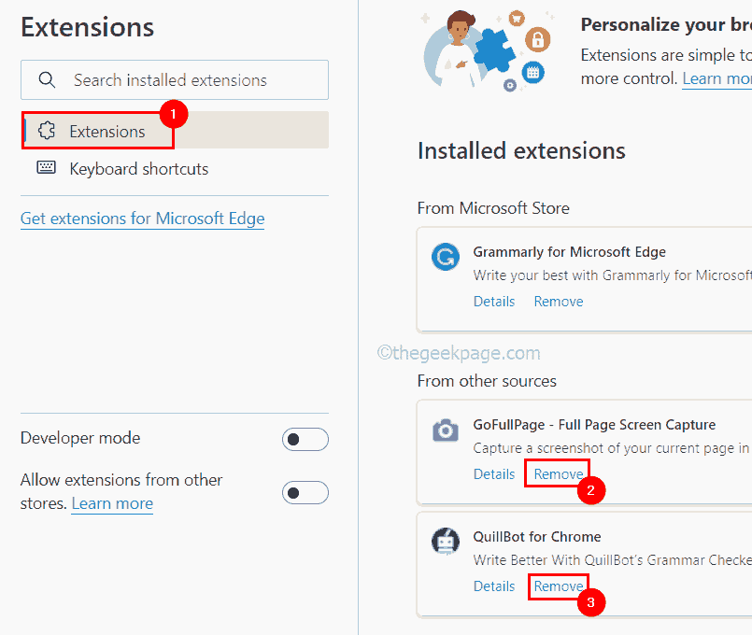This screenshot has height=635, width=752.
Task: Open Get extensions for Microsoft Edge
Action: pos(142,218)
